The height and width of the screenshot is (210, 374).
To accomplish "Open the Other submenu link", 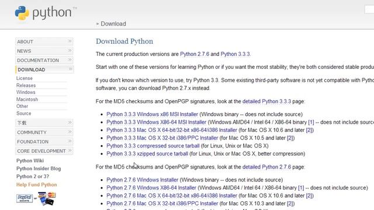I will coord(22,106).
